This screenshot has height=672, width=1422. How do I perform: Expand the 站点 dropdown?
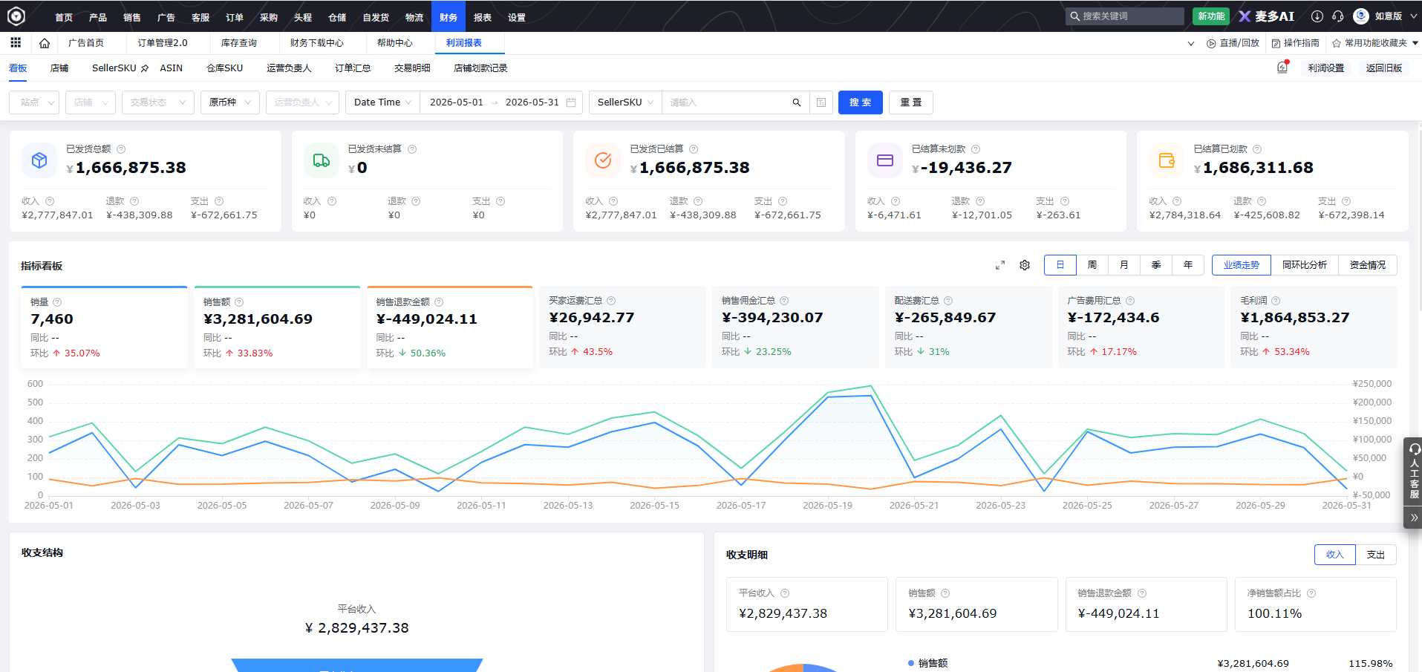point(34,102)
